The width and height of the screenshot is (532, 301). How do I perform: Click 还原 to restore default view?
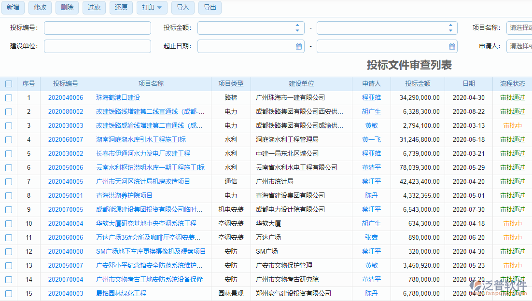tap(121, 8)
